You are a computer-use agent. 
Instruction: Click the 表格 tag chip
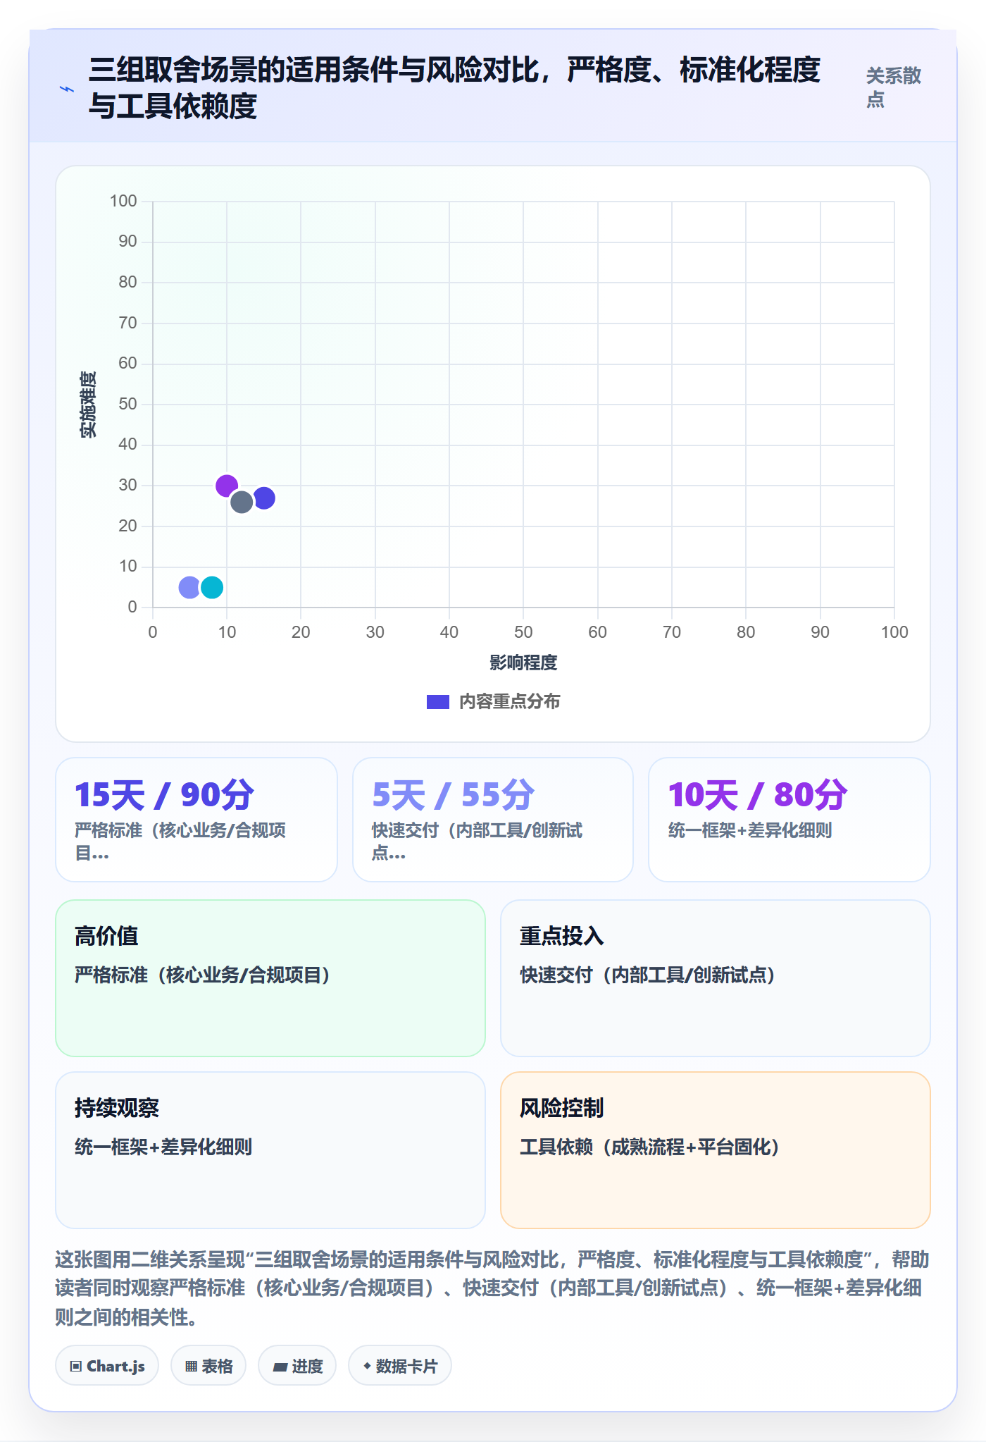click(x=208, y=1366)
